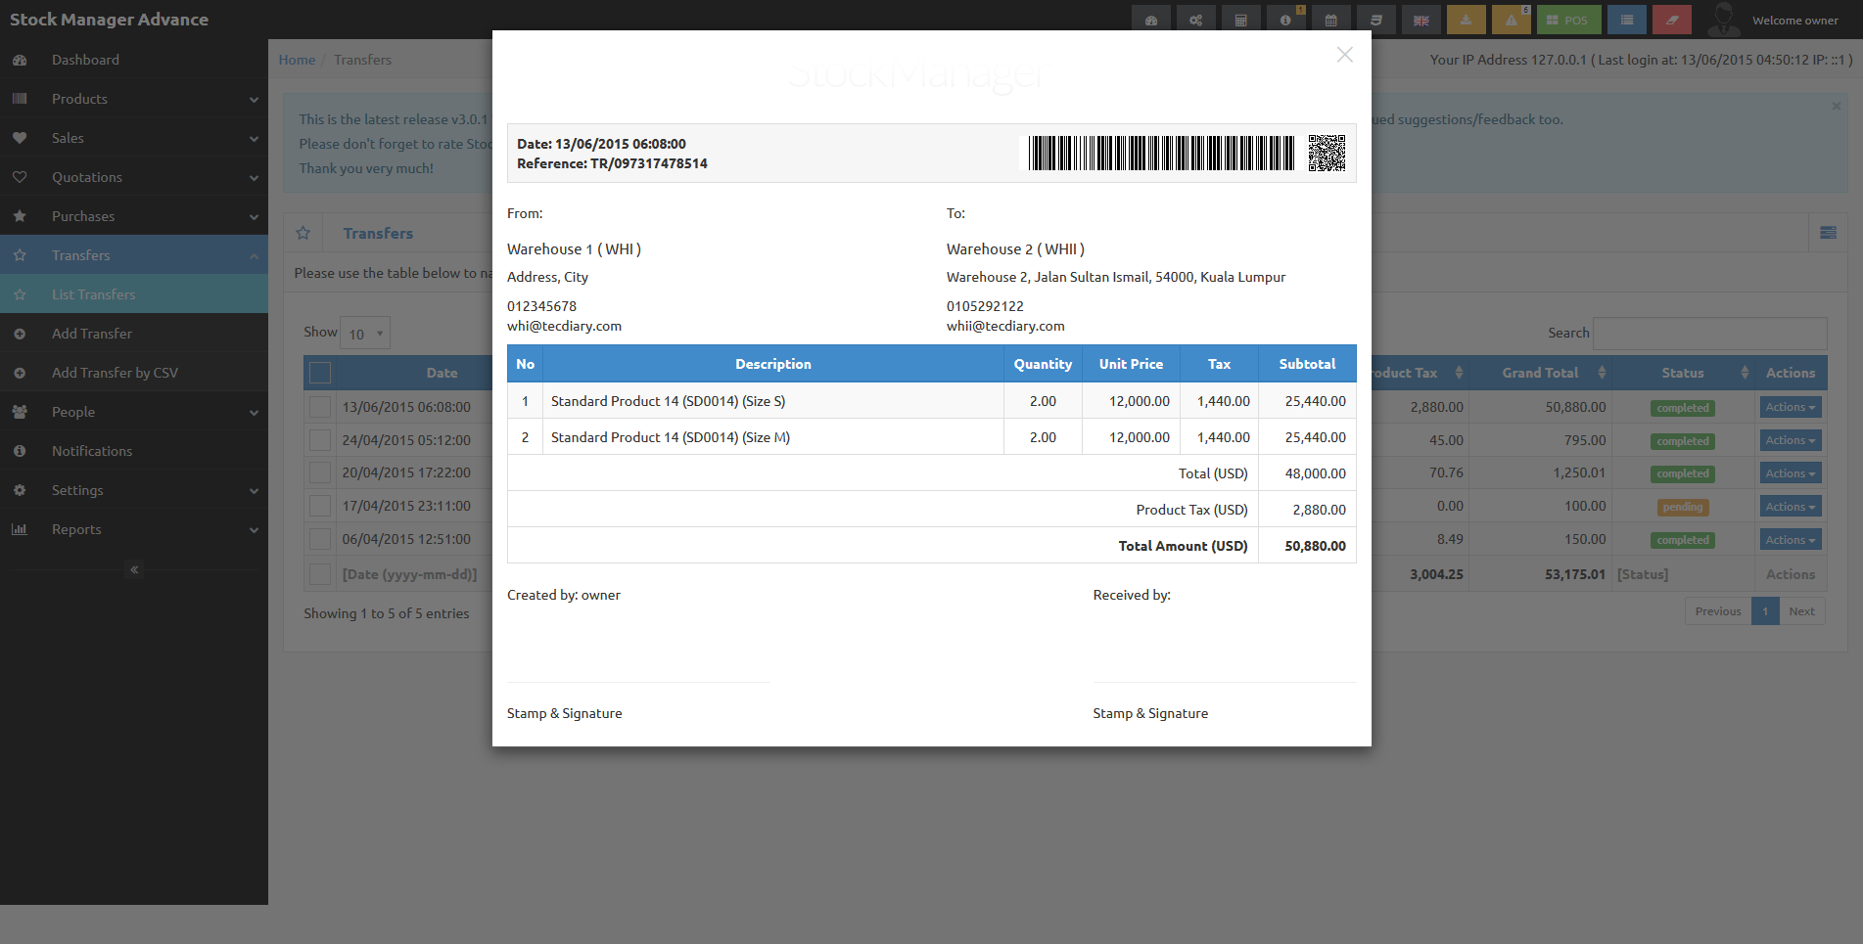Expand the Products sidebar menu

point(134,99)
